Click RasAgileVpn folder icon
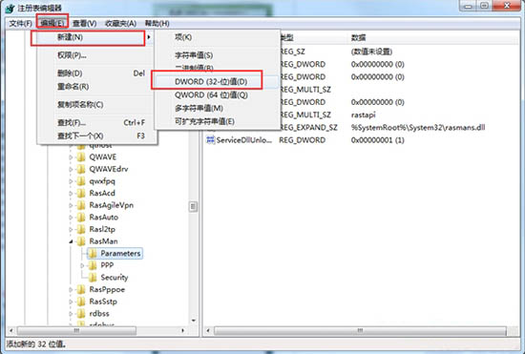 81,205
